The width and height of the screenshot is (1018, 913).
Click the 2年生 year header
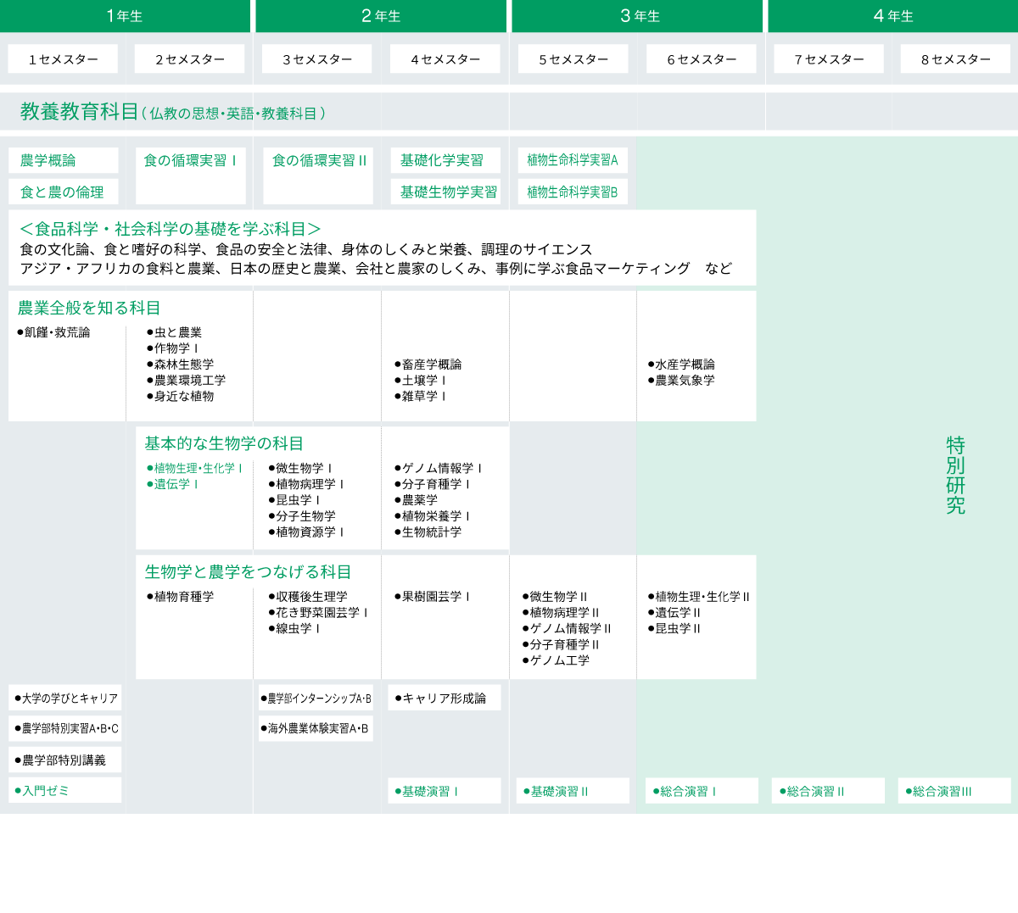point(381,16)
